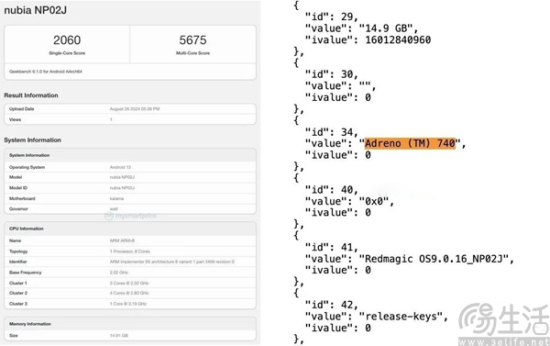Click the nubia NP02J page title
Image resolution: width=550 pixels, height=346 pixels.
[35, 10]
